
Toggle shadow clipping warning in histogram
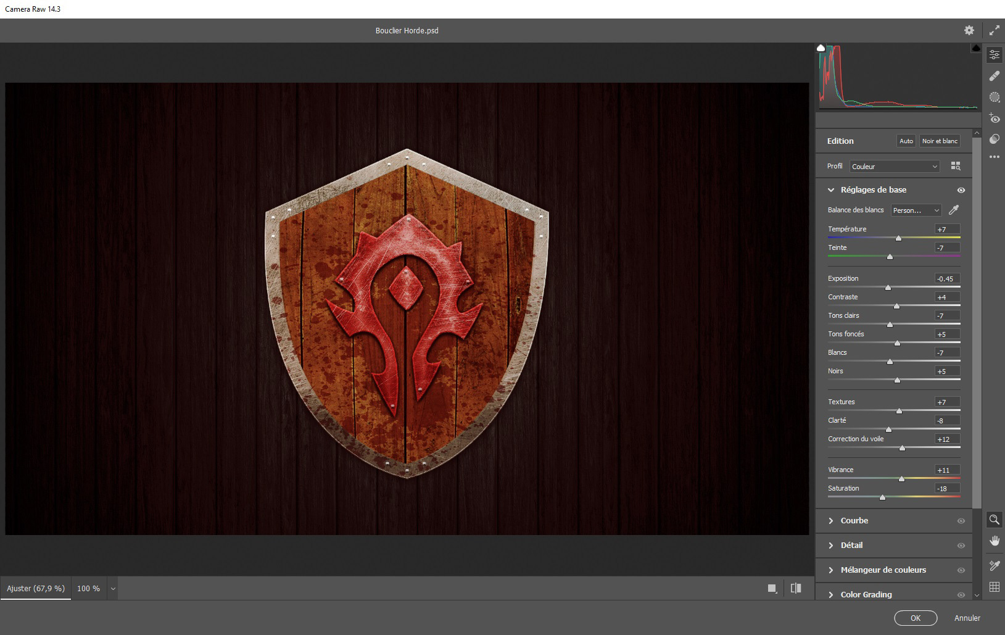point(821,48)
